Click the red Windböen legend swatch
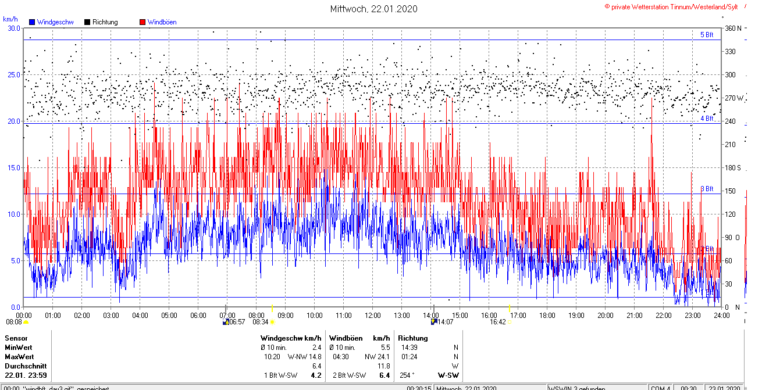This screenshot has height=390, width=762. point(143,22)
